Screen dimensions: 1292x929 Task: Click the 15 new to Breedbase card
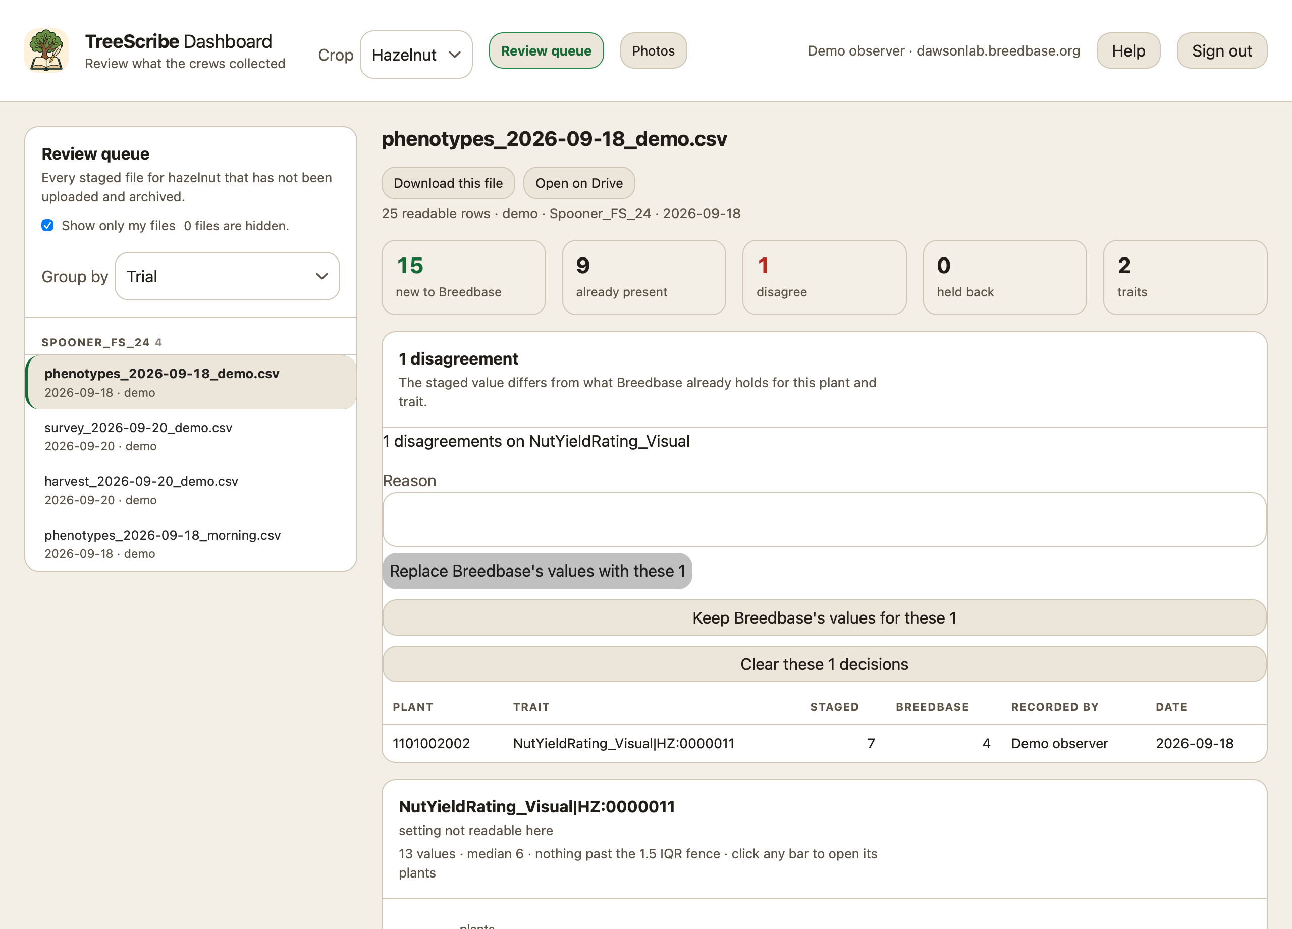464,278
